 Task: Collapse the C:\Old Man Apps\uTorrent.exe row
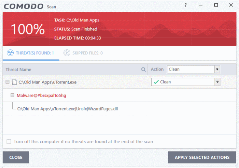pyautogui.click(x=7, y=82)
